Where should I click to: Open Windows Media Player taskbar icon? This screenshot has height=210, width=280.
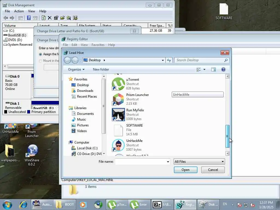[83, 205]
